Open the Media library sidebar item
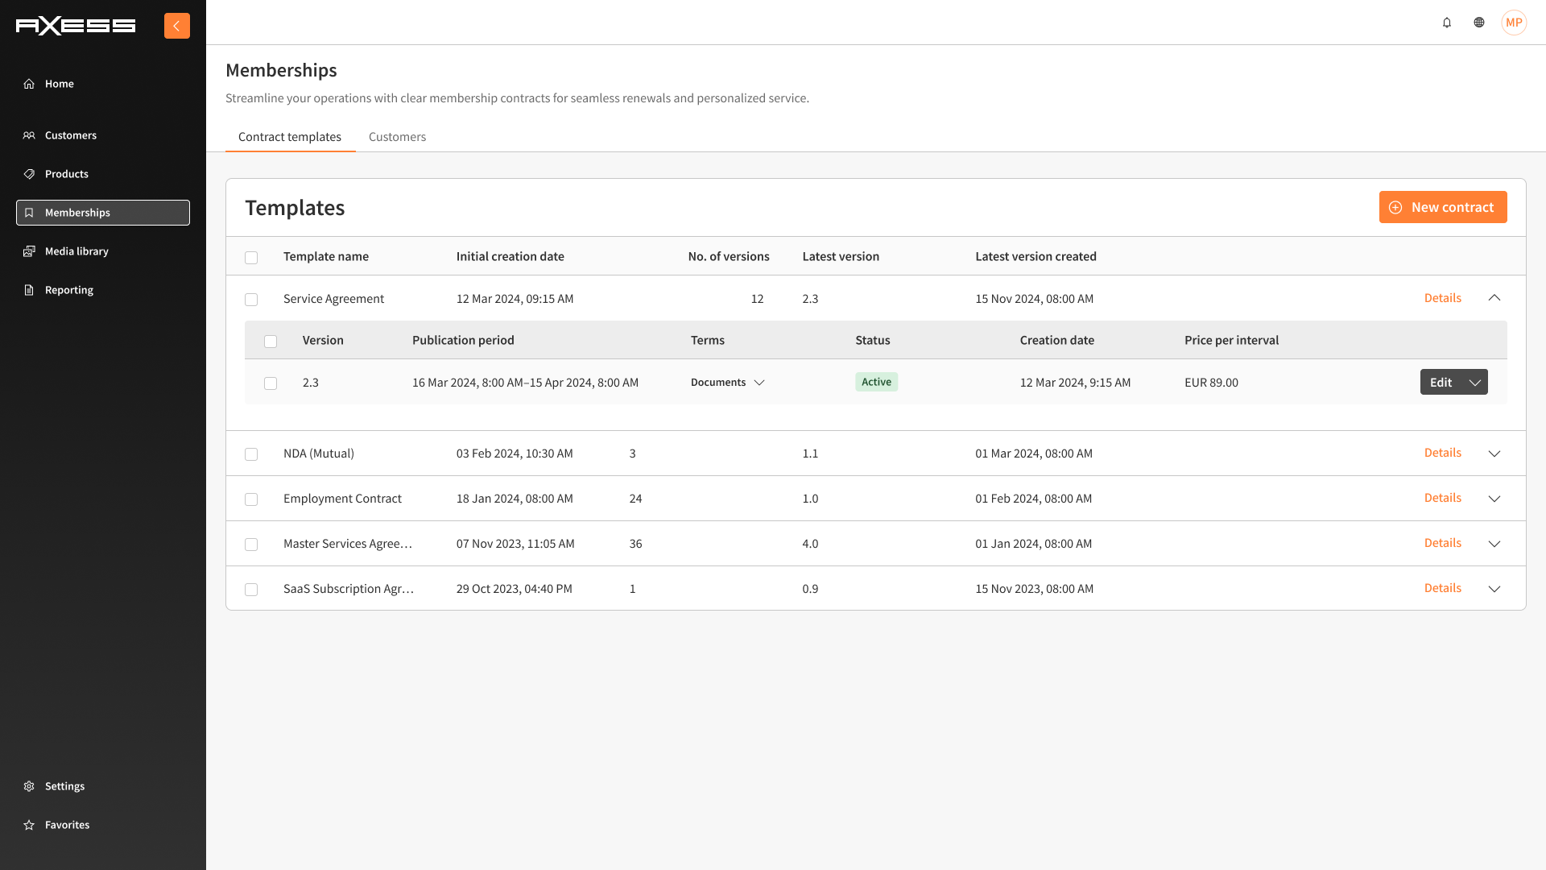The width and height of the screenshot is (1546, 870). point(76,251)
